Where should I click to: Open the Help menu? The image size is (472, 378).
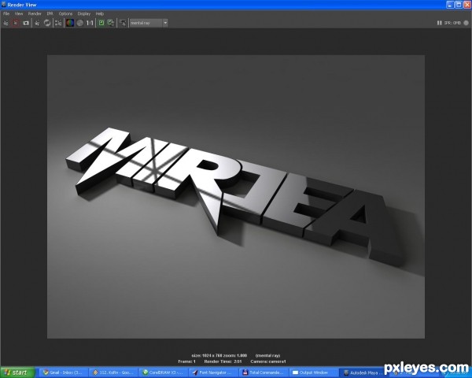tap(100, 14)
